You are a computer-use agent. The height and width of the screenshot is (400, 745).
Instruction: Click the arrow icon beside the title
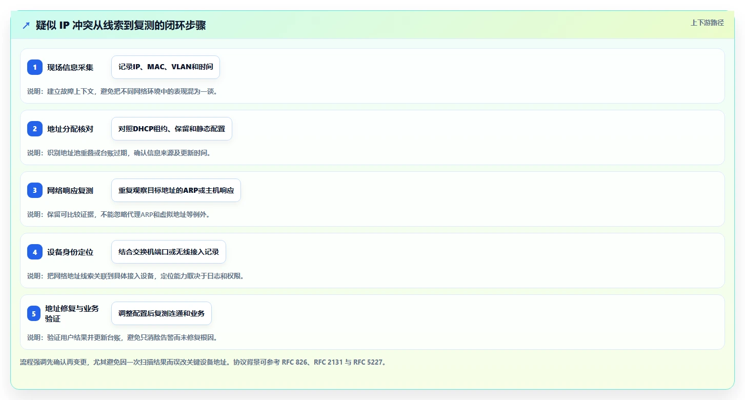(26, 25)
